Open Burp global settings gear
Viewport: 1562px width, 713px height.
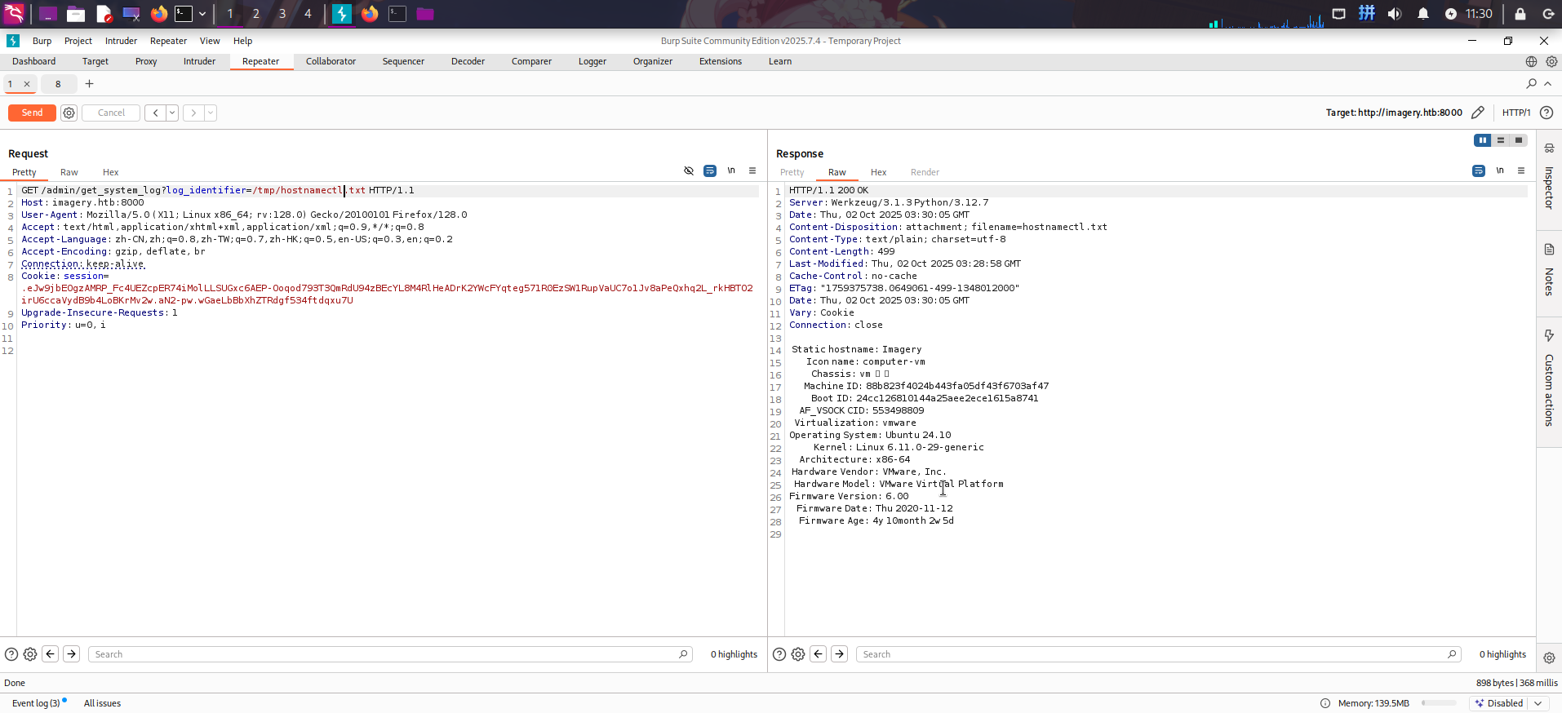(x=1551, y=61)
